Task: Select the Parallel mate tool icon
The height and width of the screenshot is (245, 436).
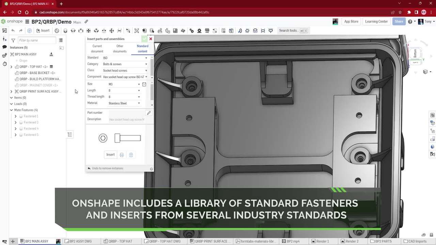Action: coord(120,31)
